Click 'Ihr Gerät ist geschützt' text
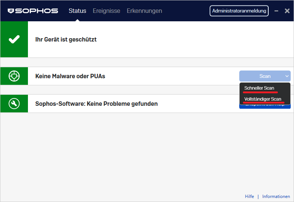294x202 pixels. tap(66, 39)
